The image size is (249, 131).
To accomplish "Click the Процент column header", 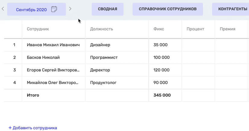I will click(x=195, y=29).
